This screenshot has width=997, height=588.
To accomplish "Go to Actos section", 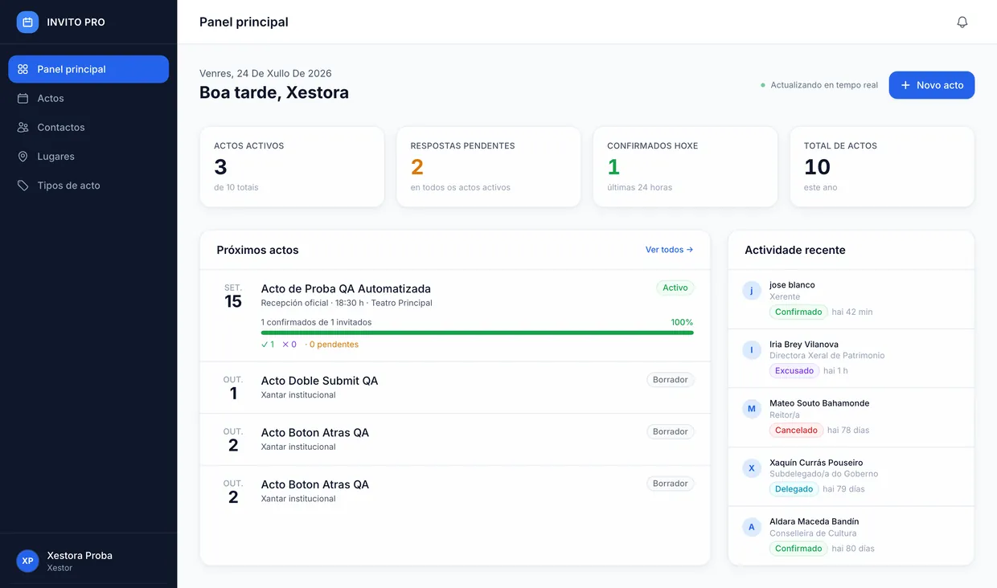I will (88, 98).
